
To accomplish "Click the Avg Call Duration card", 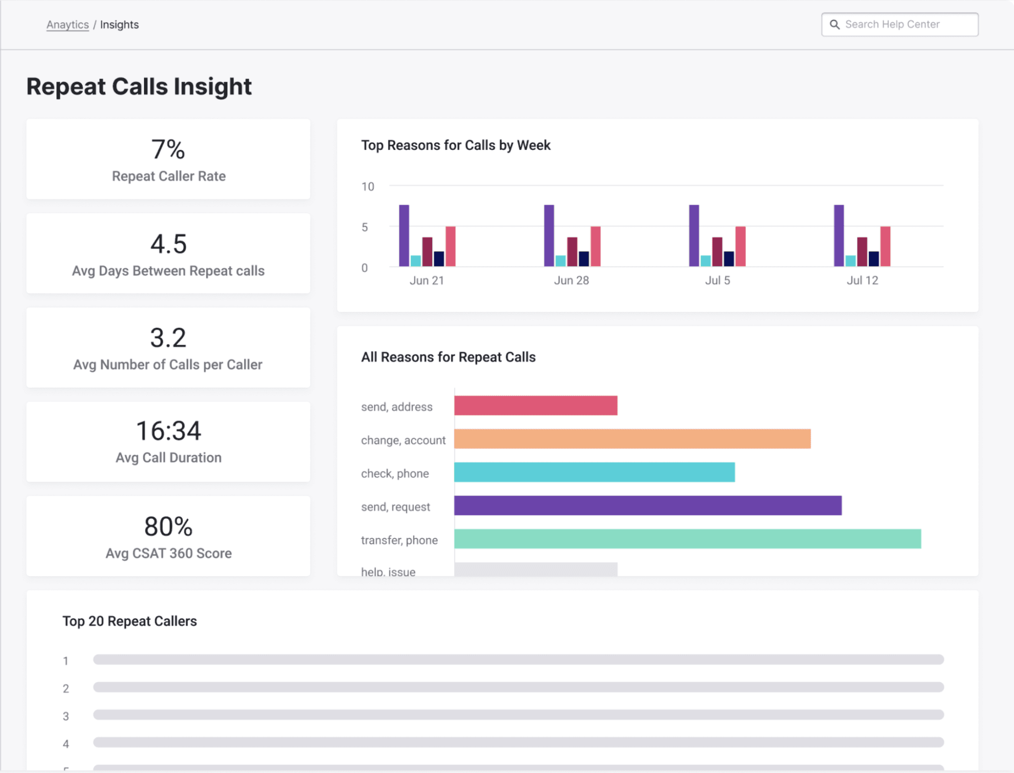I will click(x=168, y=441).
